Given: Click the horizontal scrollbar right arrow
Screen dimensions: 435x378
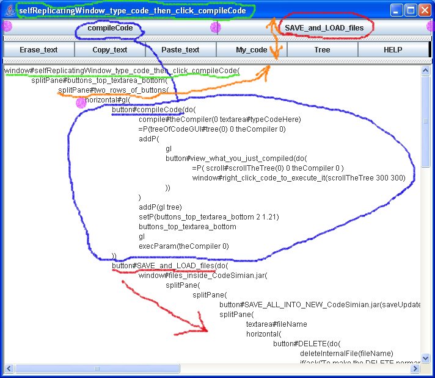Looking at the screenshot, I should pyautogui.click(x=415, y=368).
